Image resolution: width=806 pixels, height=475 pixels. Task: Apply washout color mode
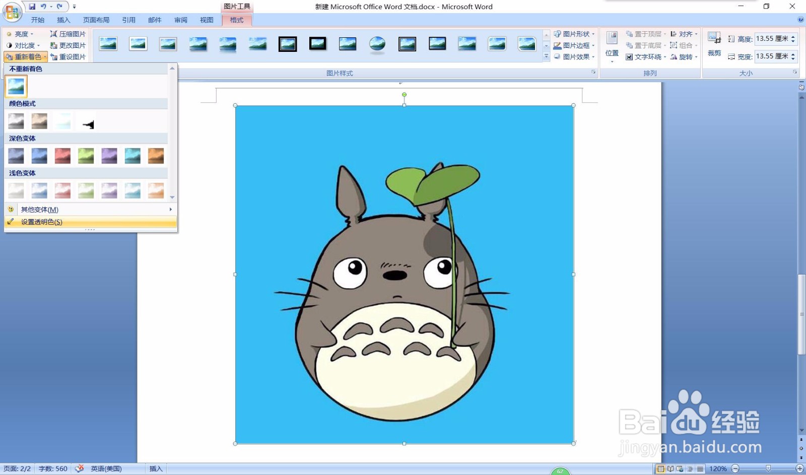(x=62, y=121)
